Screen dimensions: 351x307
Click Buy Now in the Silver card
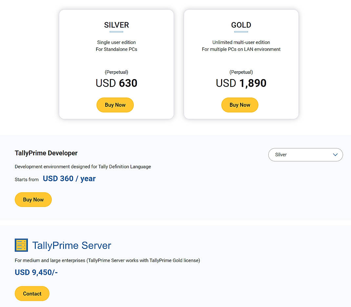point(115,105)
